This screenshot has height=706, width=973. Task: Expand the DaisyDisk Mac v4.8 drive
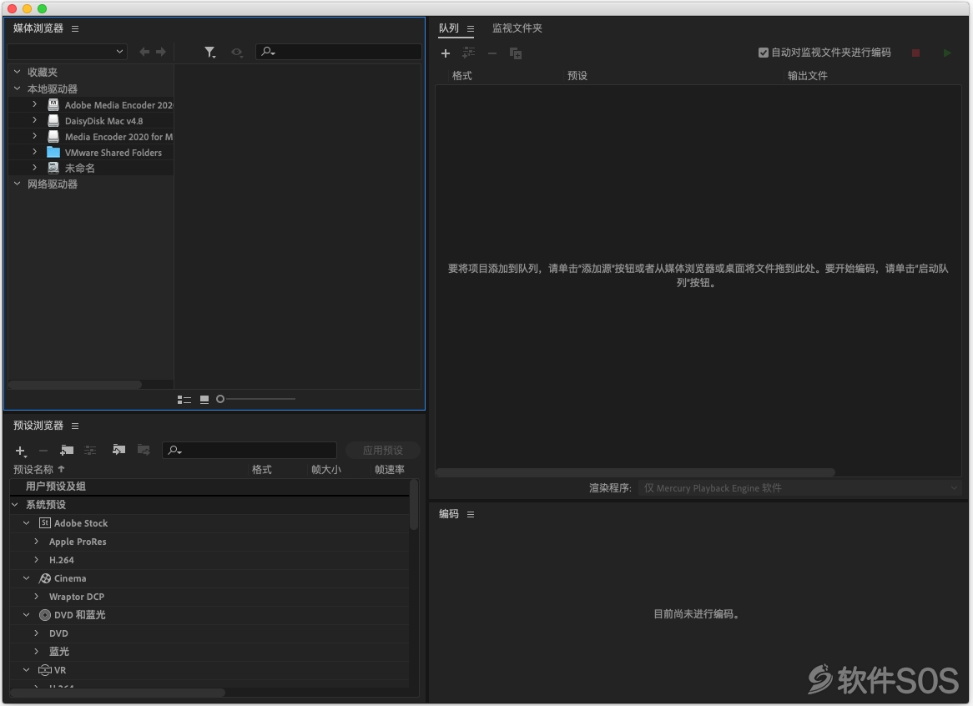(x=35, y=120)
